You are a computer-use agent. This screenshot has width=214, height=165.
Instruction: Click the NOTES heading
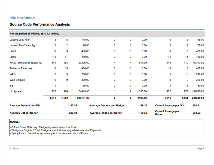click(15, 122)
